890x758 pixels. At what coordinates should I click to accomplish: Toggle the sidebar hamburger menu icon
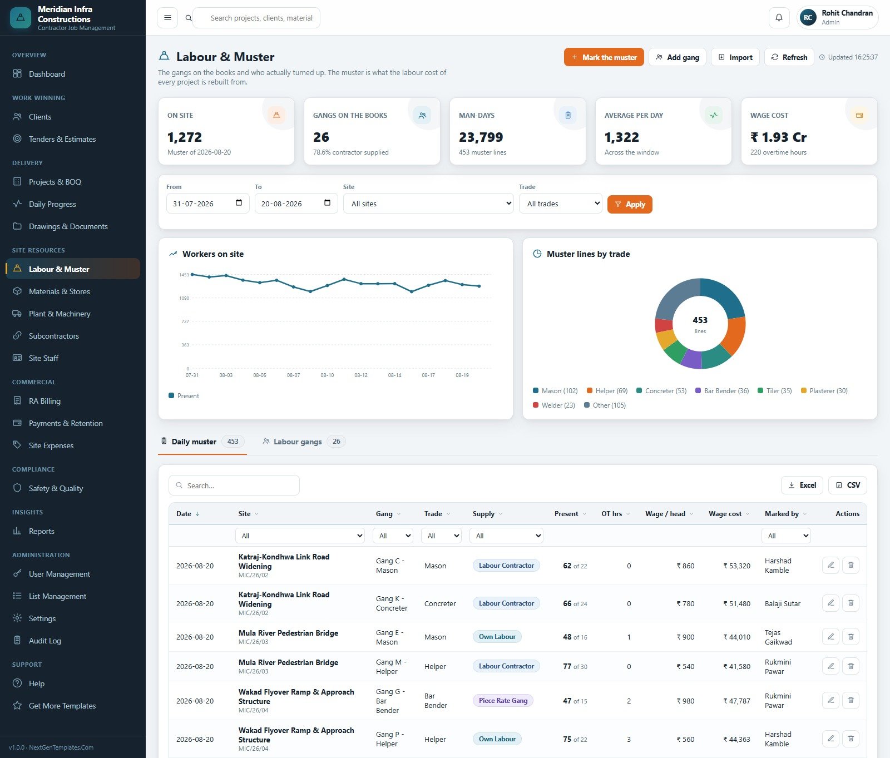(167, 18)
